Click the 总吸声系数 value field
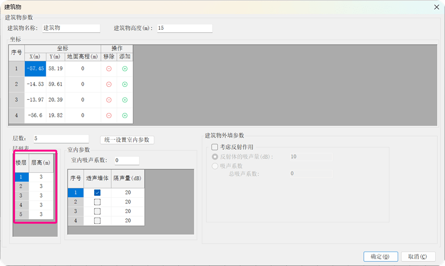 (x=311, y=174)
